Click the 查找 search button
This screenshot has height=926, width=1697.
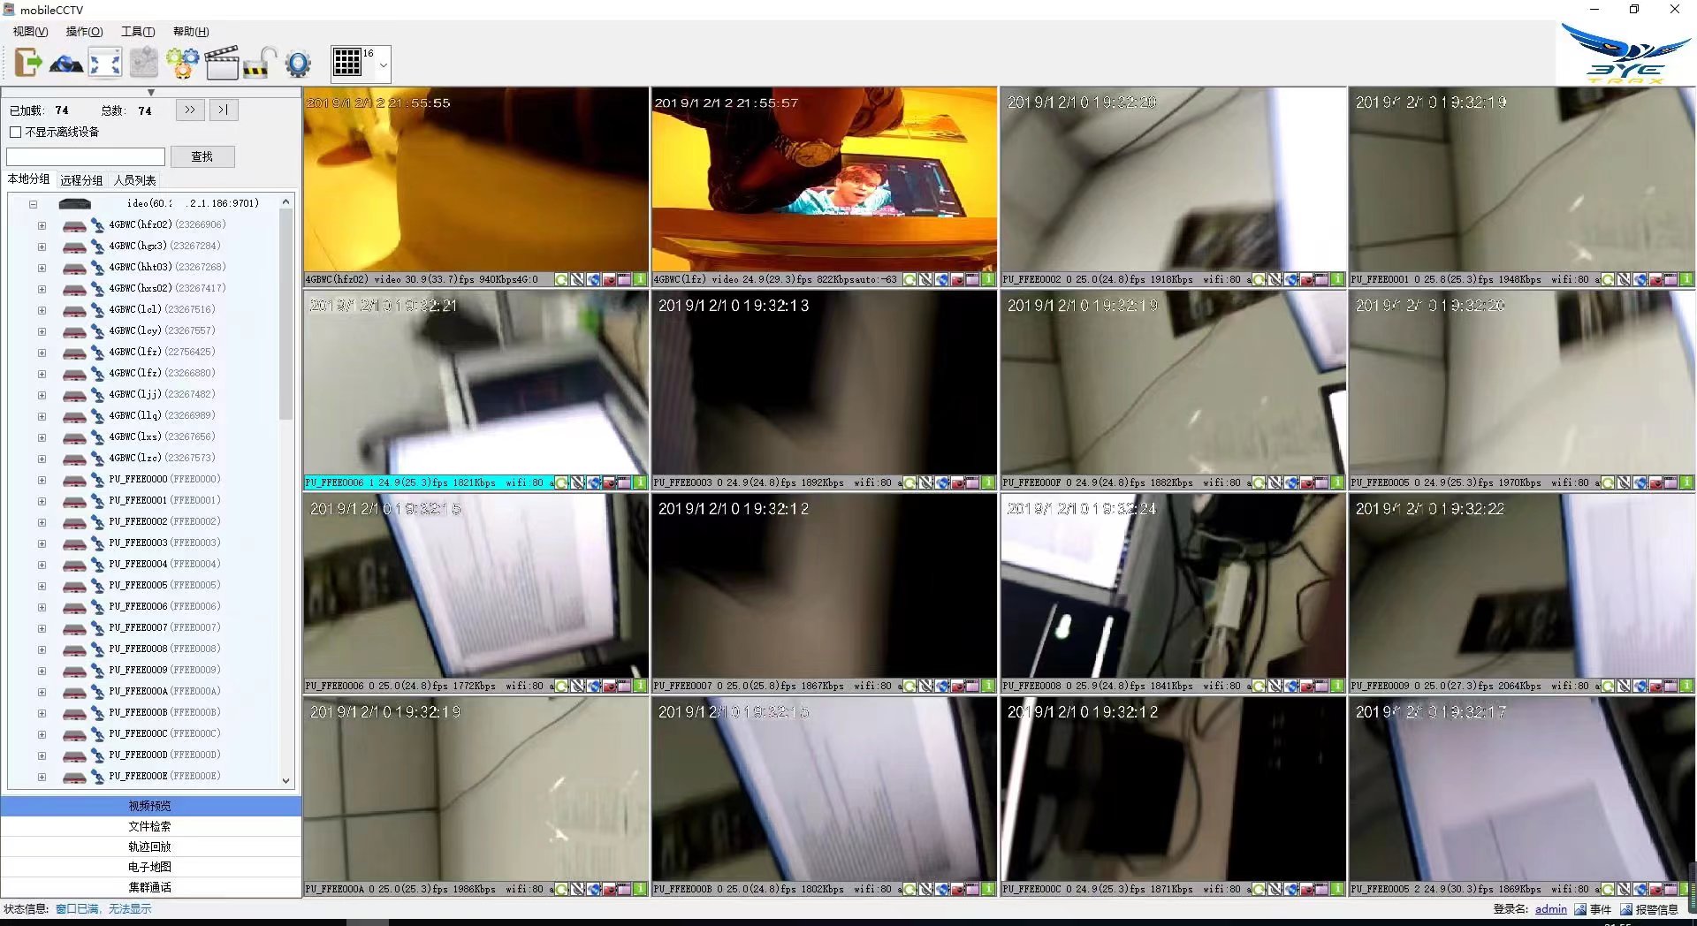pos(202,156)
